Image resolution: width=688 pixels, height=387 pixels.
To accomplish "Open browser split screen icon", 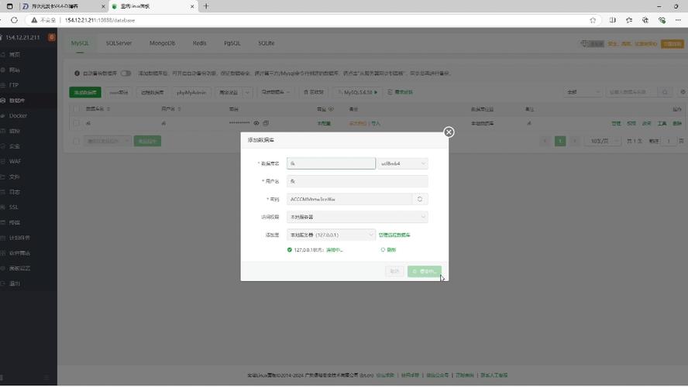I will point(613,20).
